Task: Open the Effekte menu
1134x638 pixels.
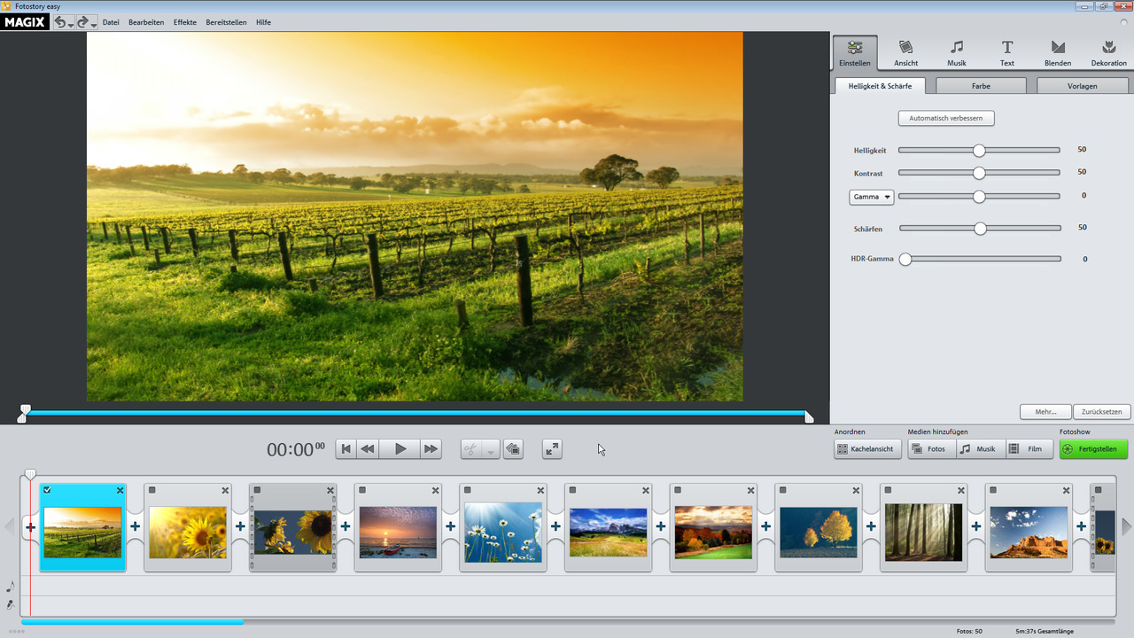Action: [185, 22]
